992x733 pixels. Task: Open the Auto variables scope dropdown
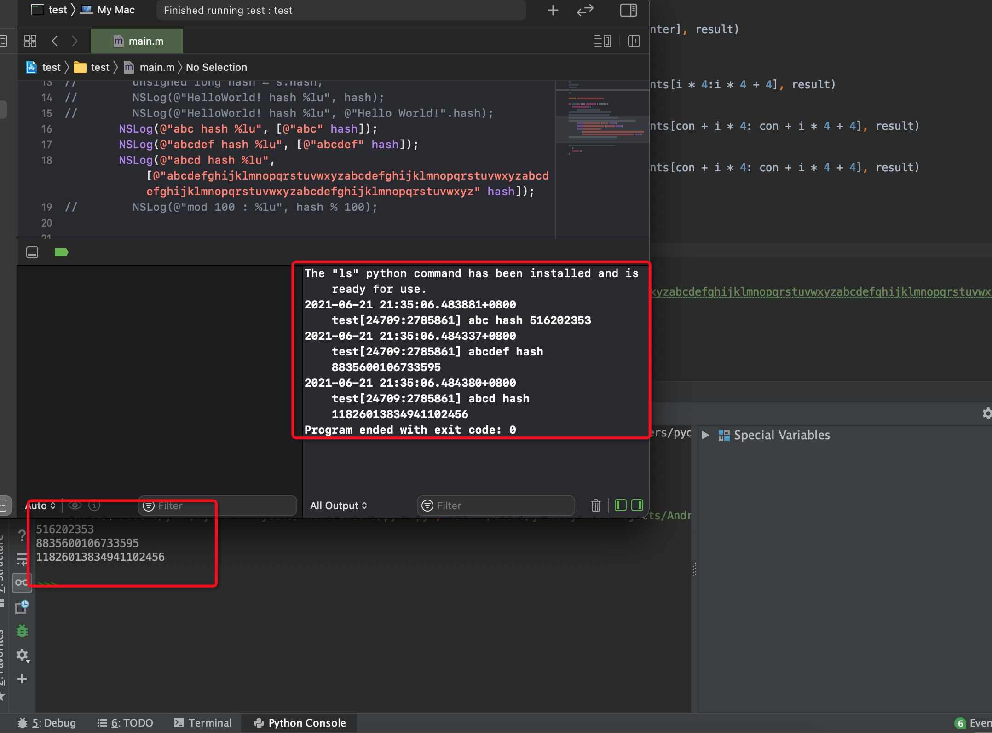tap(40, 506)
